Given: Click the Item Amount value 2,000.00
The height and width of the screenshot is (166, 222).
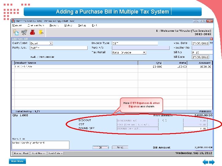Looking at the screenshot, I should coord(203,115).
